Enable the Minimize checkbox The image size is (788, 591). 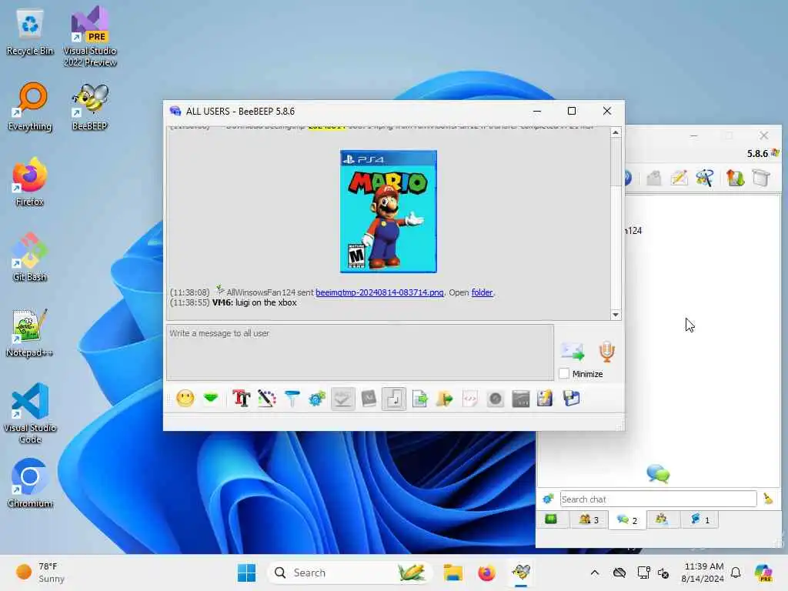point(564,373)
